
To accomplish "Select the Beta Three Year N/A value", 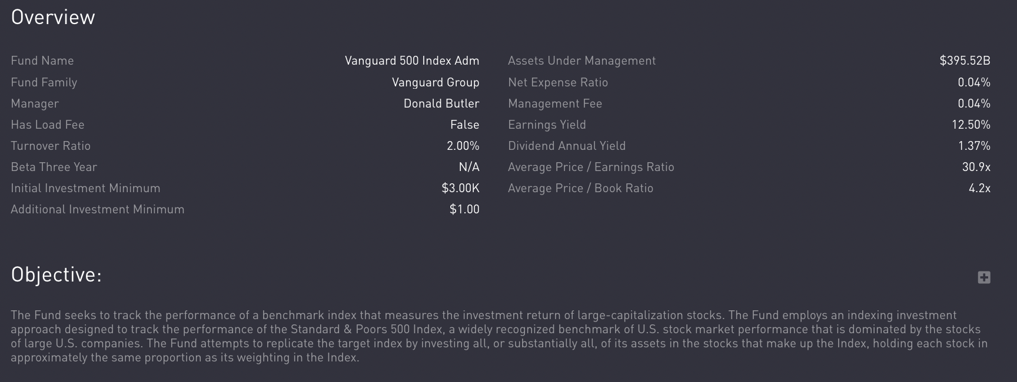I will (x=469, y=167).
